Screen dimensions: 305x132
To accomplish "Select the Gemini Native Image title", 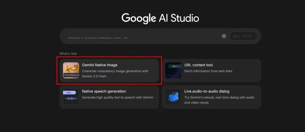I will pos(99,65).
